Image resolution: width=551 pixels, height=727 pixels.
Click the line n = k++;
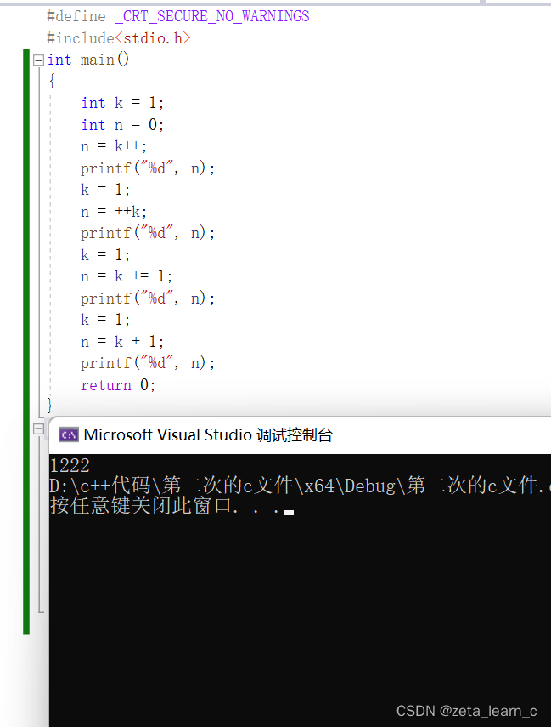tap(114, 146)
